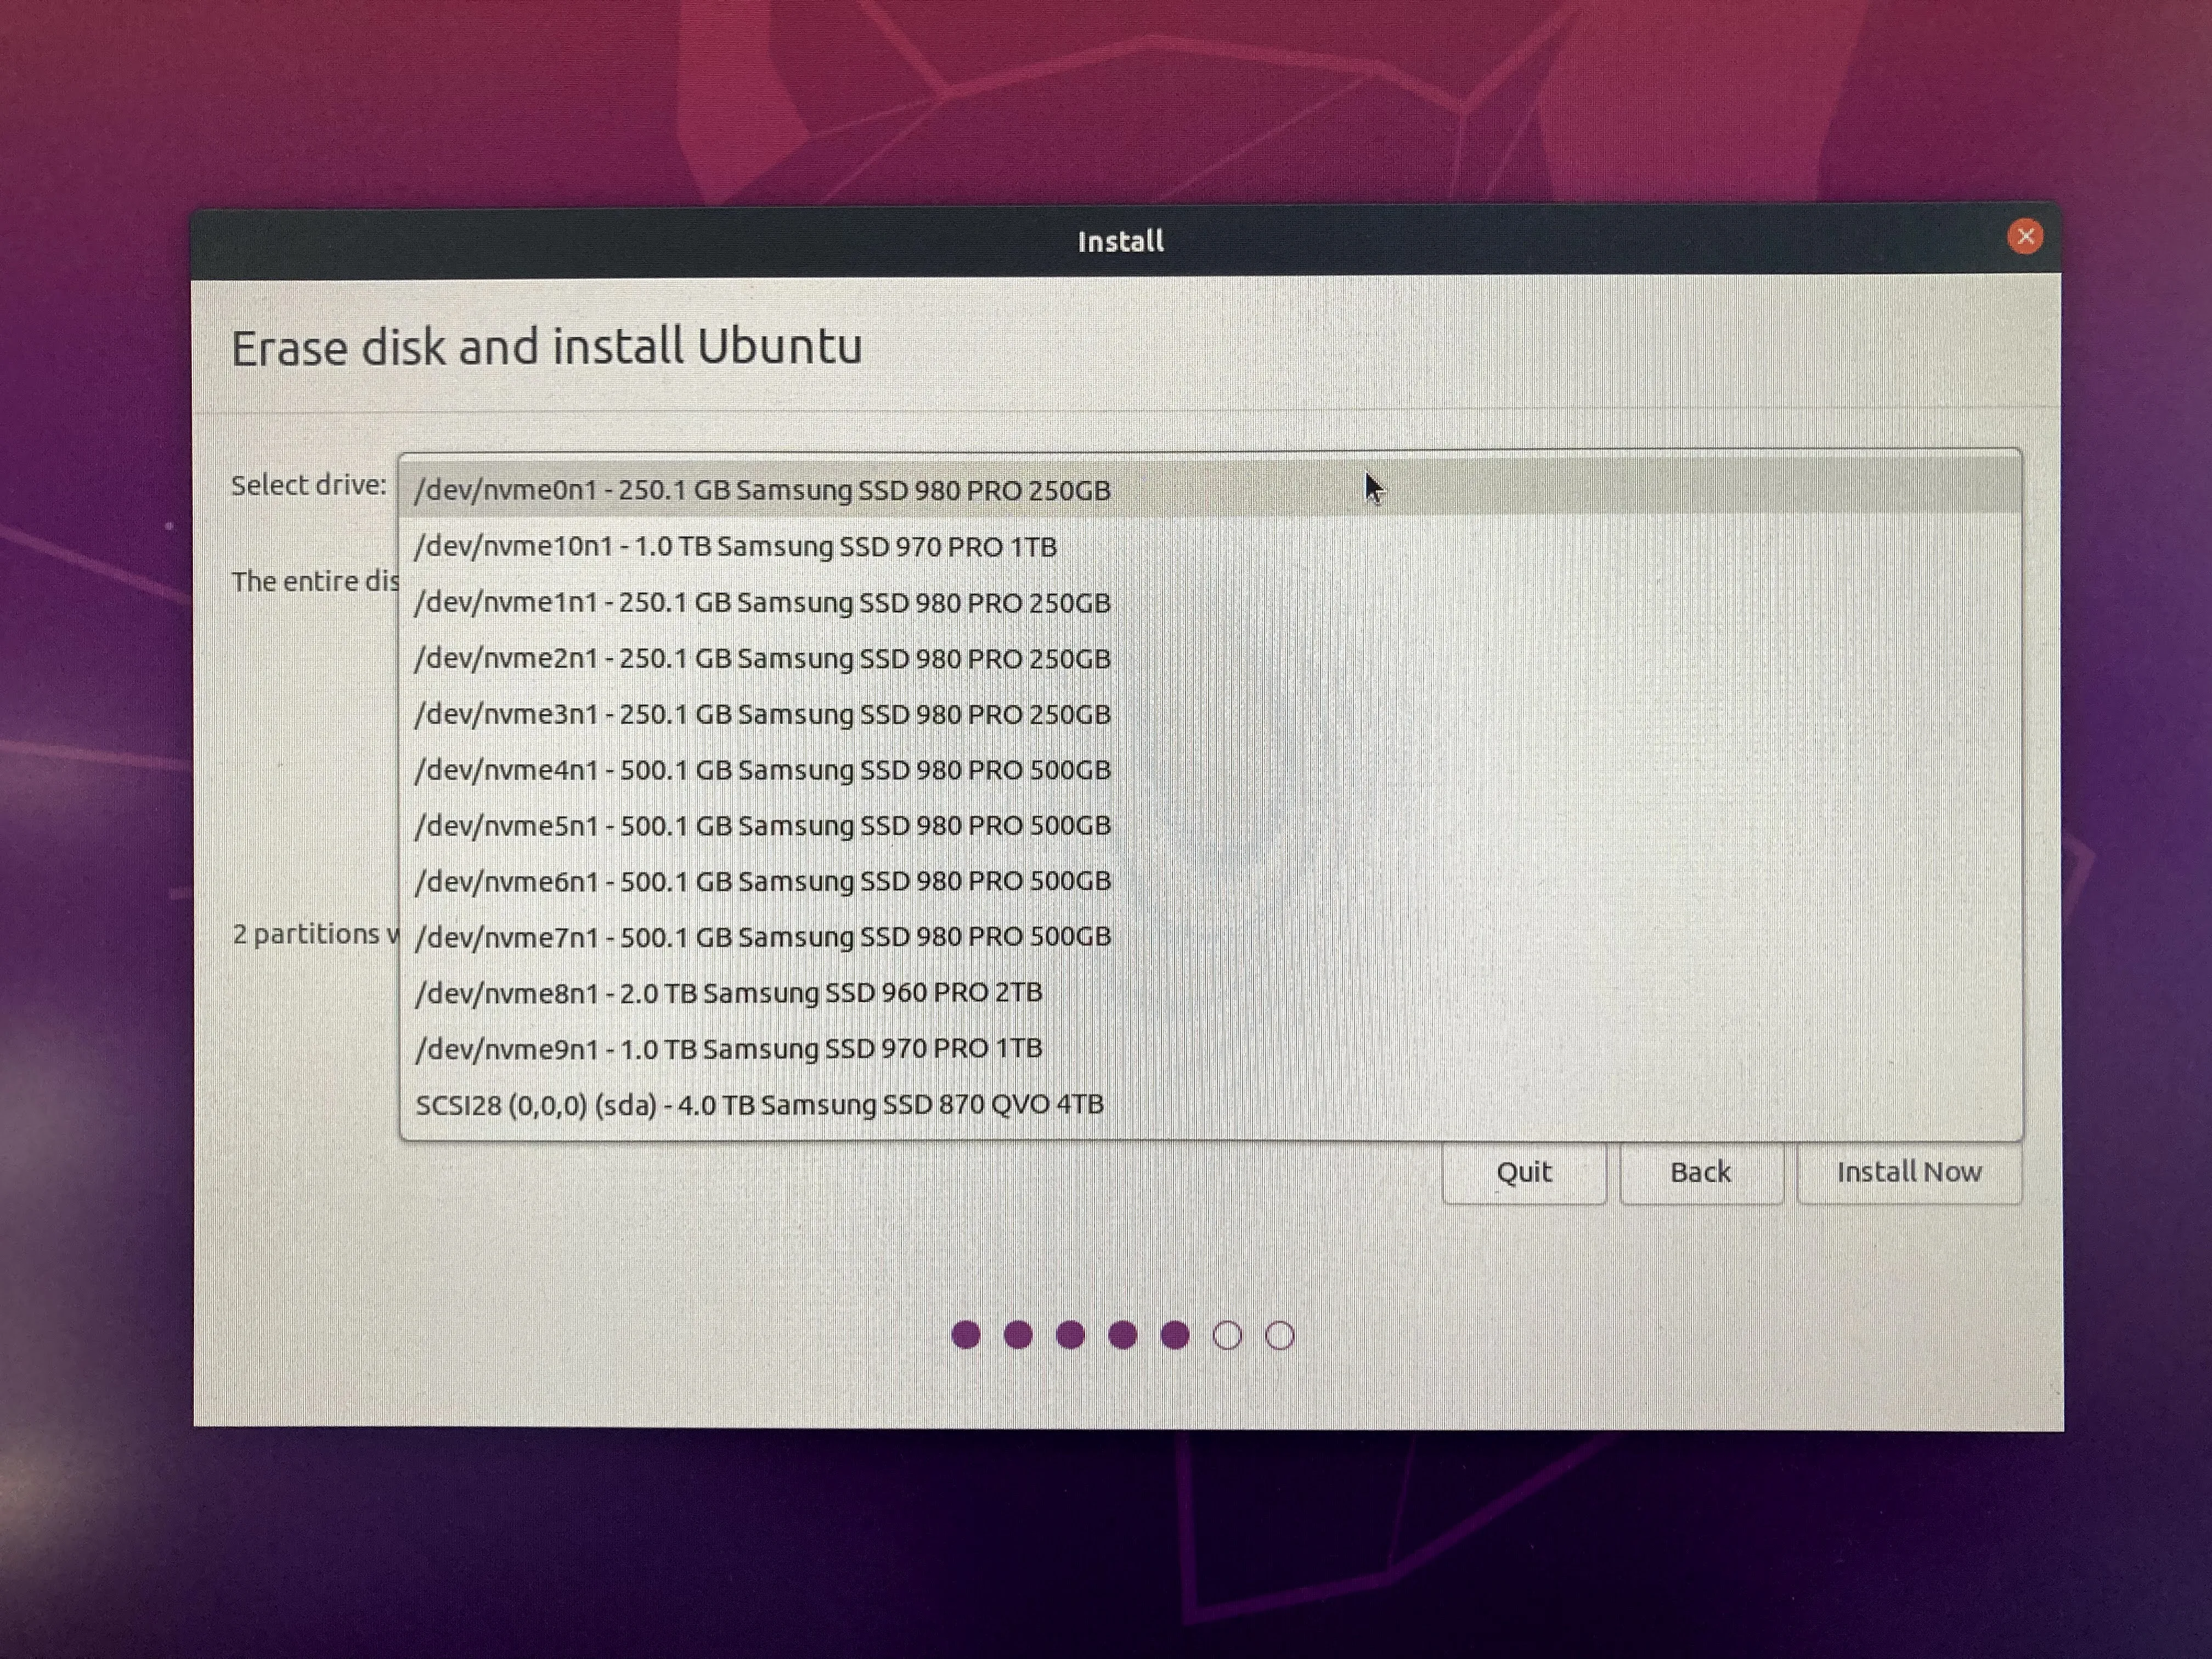Go Back to previous step
The image size is (2212, 1659).
point(1700,1172)
